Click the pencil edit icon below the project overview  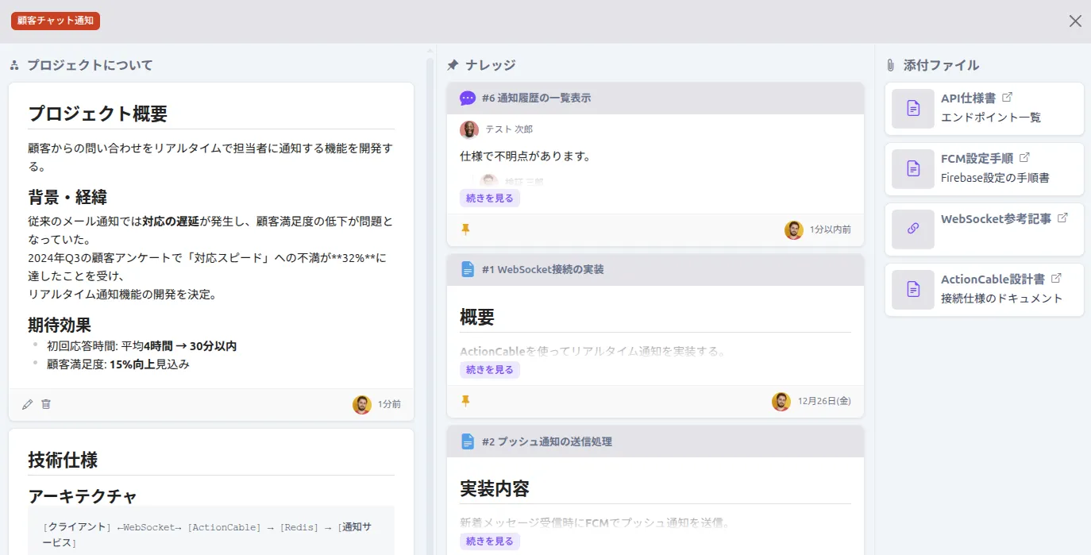click(x=26, y=404)
